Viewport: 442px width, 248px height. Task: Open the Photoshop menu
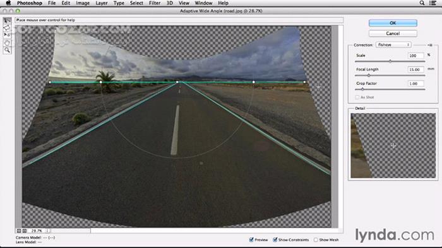pos(29,3)
